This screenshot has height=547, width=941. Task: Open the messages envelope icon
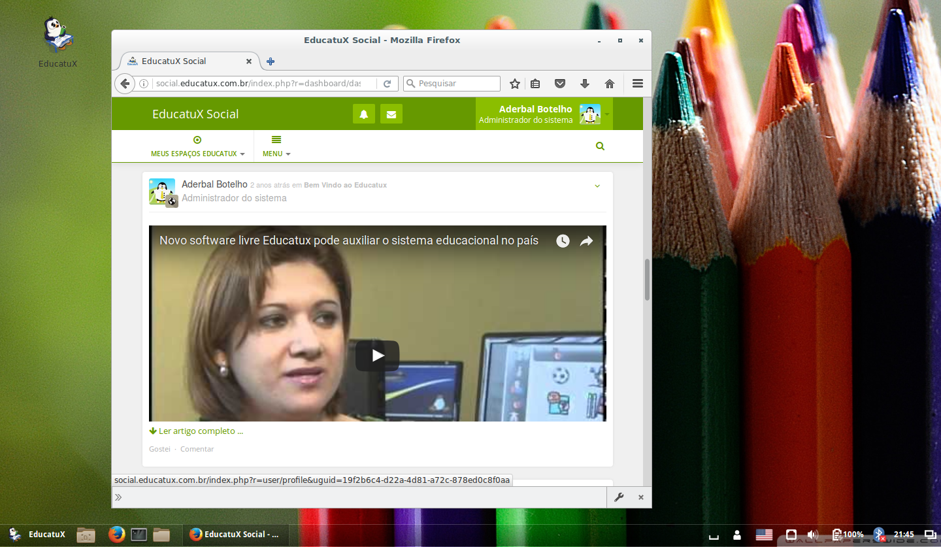click(391, 114)
